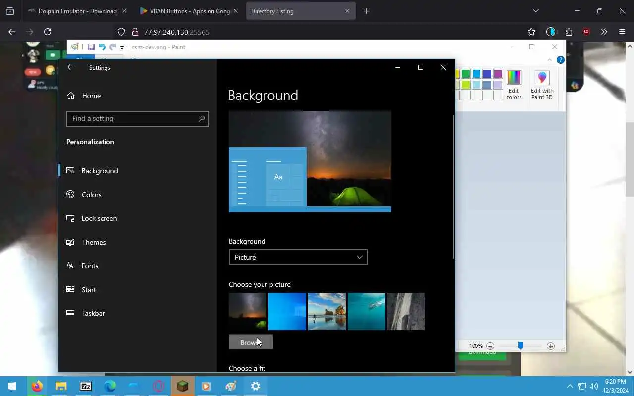Image resolution: width=634 pixels, height=396 pixels.
Task: Click the Settings window vertical scrollbar
Action: (x=453, y=187)
